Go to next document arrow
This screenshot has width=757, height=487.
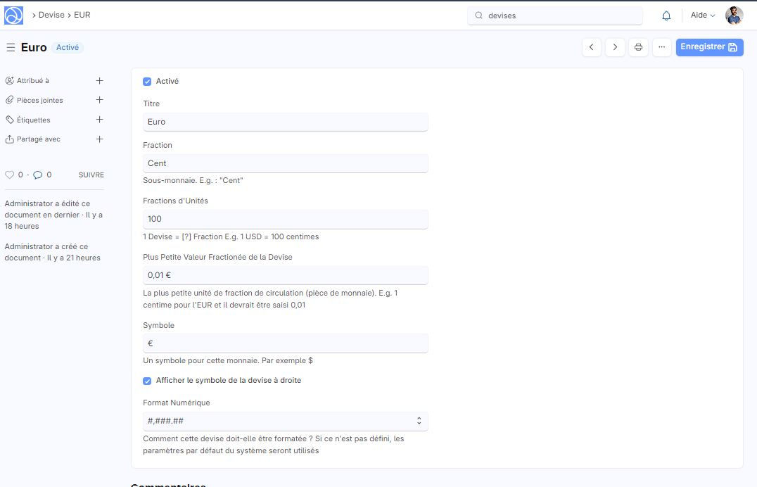[x=615, y=47]
